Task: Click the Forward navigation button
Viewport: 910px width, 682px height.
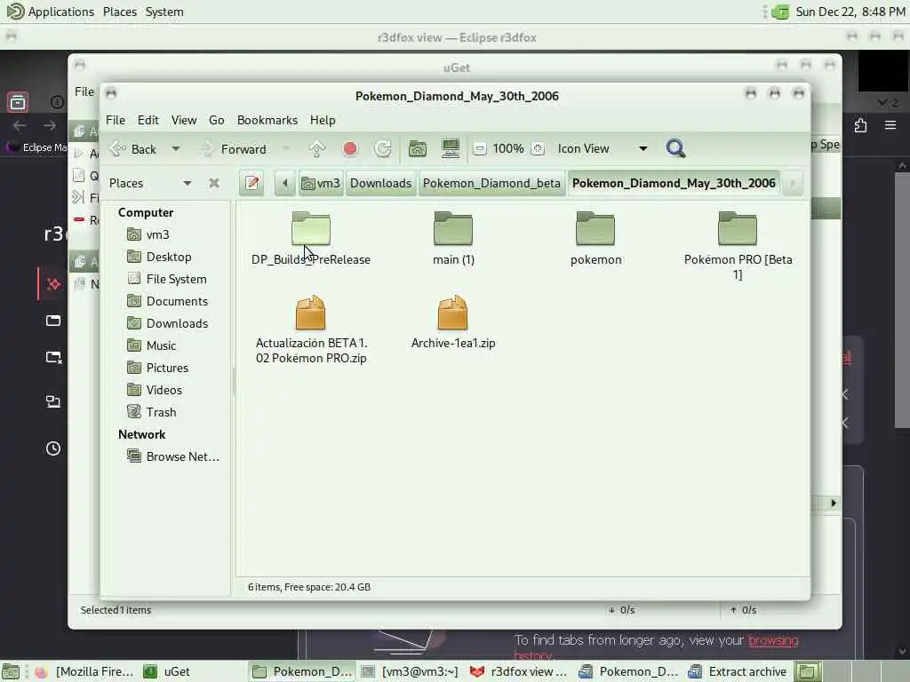Action: 234,149
